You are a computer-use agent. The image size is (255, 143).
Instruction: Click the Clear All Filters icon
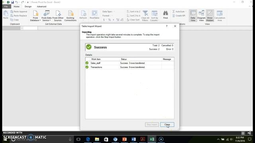coord(145,16)
